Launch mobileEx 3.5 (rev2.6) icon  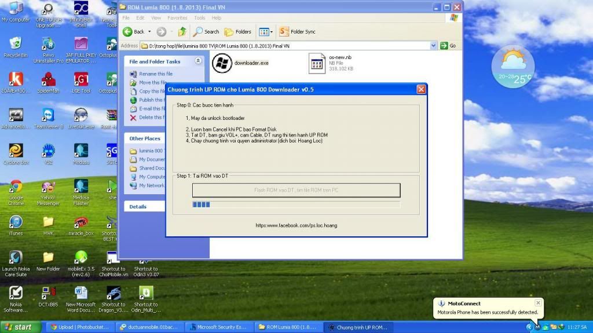click(x=81, y=264)
